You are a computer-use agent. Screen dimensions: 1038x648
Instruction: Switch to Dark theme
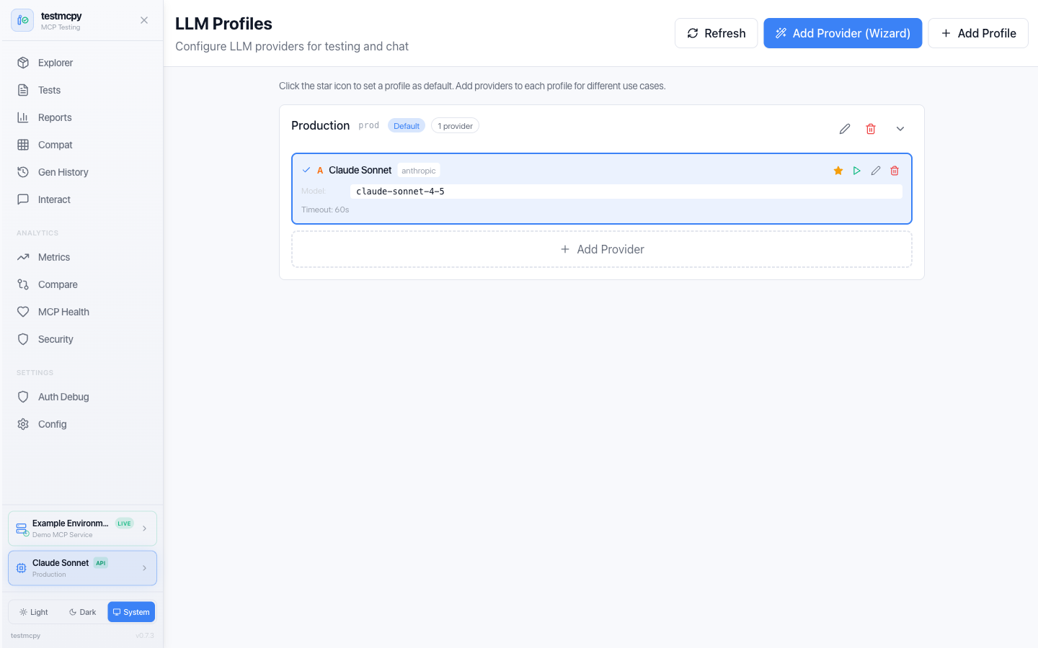(82, 612)
